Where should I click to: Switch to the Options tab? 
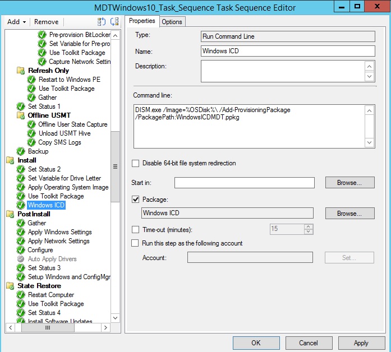(172, 21)
